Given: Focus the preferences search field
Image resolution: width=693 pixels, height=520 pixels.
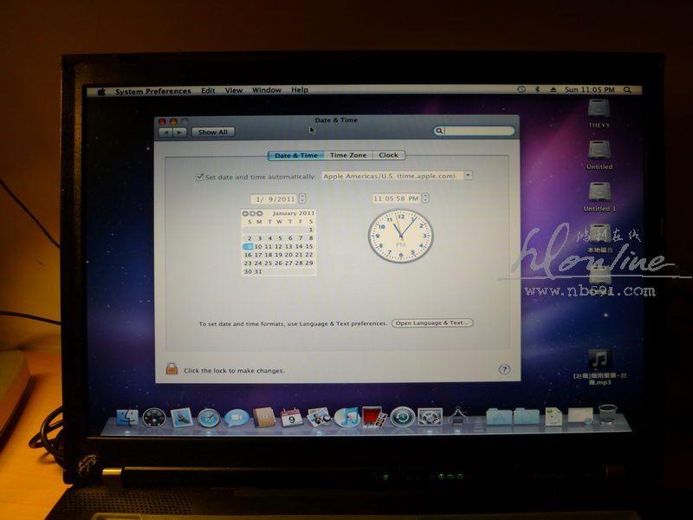Looking at the screenshot, I should pyautogui.click(x=474, y=131).
